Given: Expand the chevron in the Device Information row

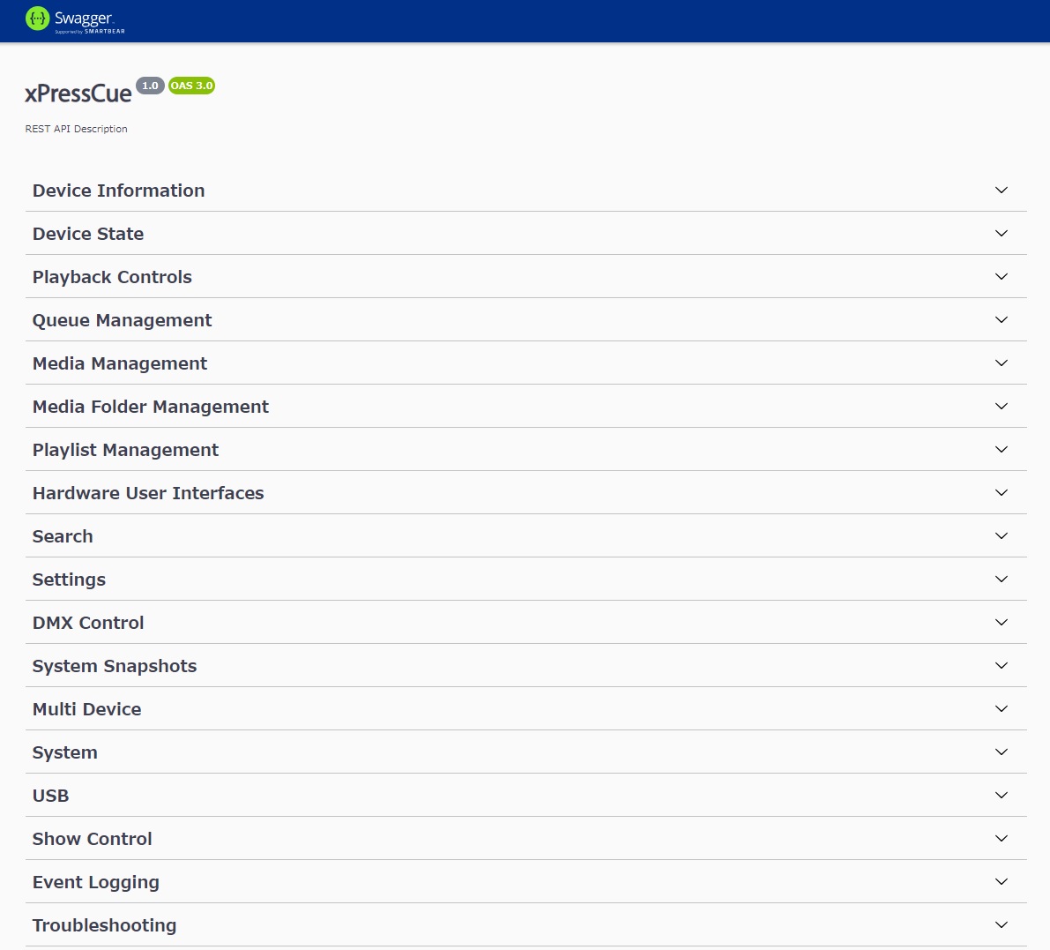Looking at the screenshot, I should click(x=1002, y=191).
